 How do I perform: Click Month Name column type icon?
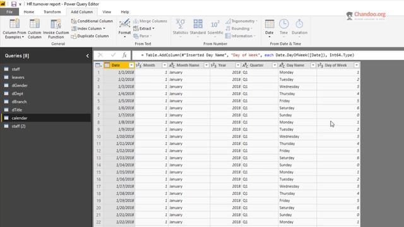172,66
